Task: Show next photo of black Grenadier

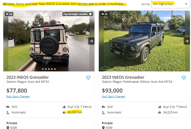Action: (x=187, y=41)
